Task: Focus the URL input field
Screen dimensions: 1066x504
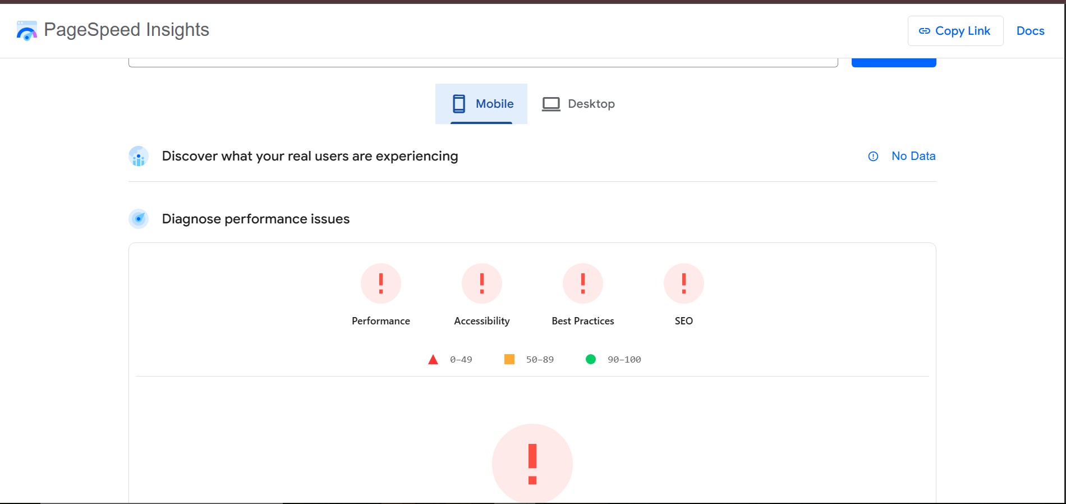Action: coord(483,62)
